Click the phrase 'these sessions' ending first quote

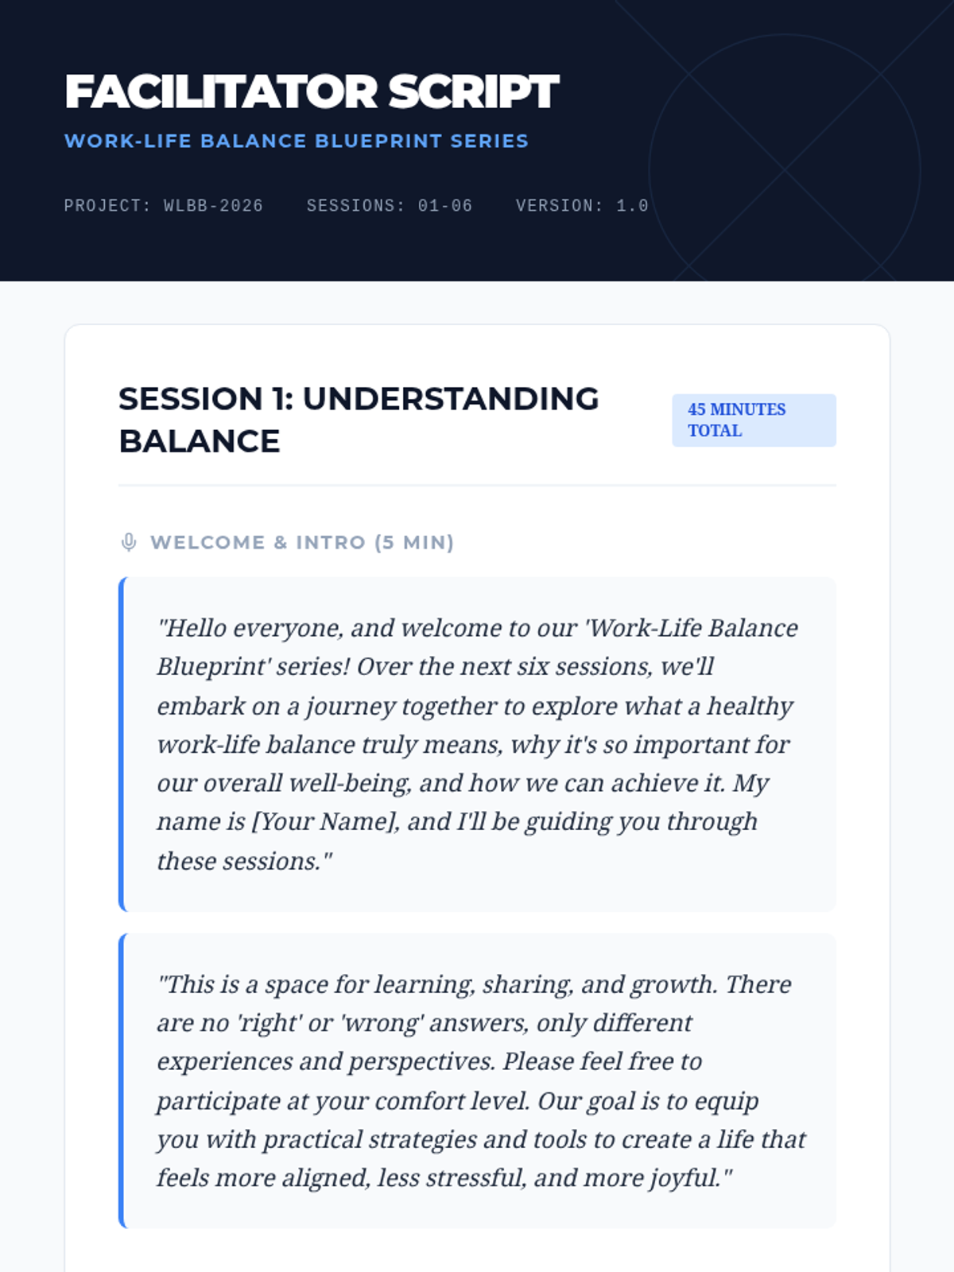pos(238,861)
